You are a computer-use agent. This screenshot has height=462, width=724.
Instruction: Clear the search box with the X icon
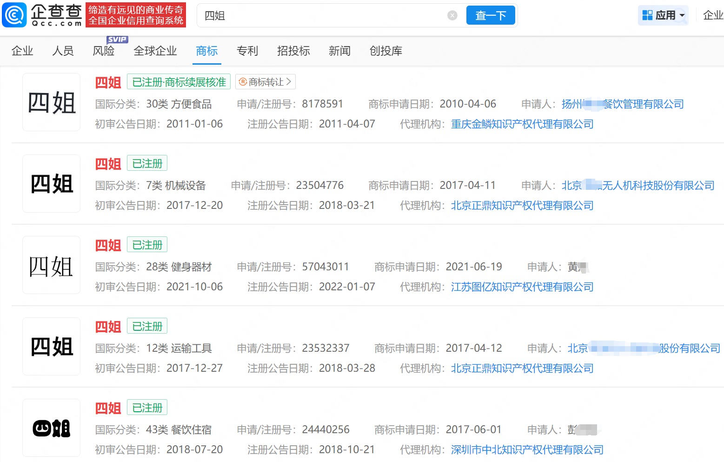coord(452,15)
